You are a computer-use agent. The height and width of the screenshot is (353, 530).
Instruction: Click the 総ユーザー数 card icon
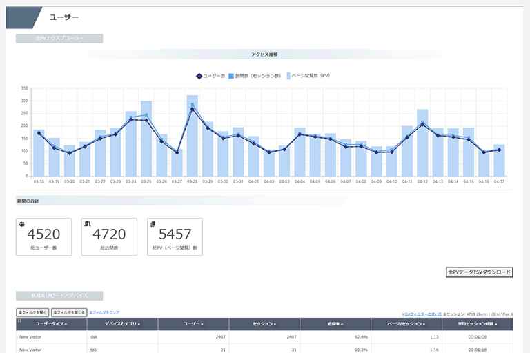point(22,224)
